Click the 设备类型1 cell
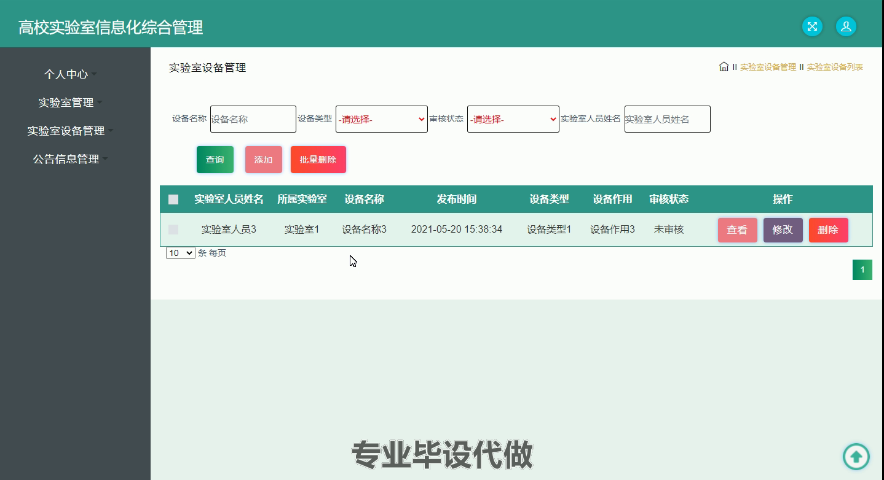 click(x=549, y=230)
